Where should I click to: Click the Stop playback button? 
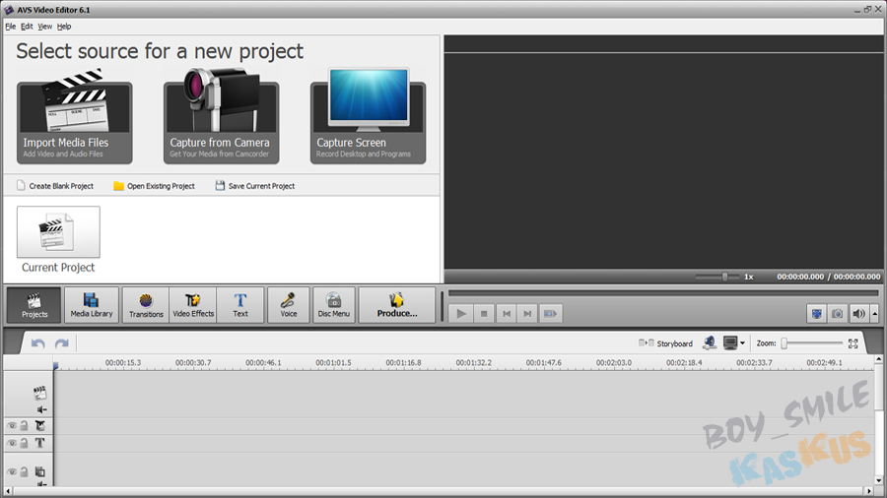pyautogui.click(x=484, y=313)
